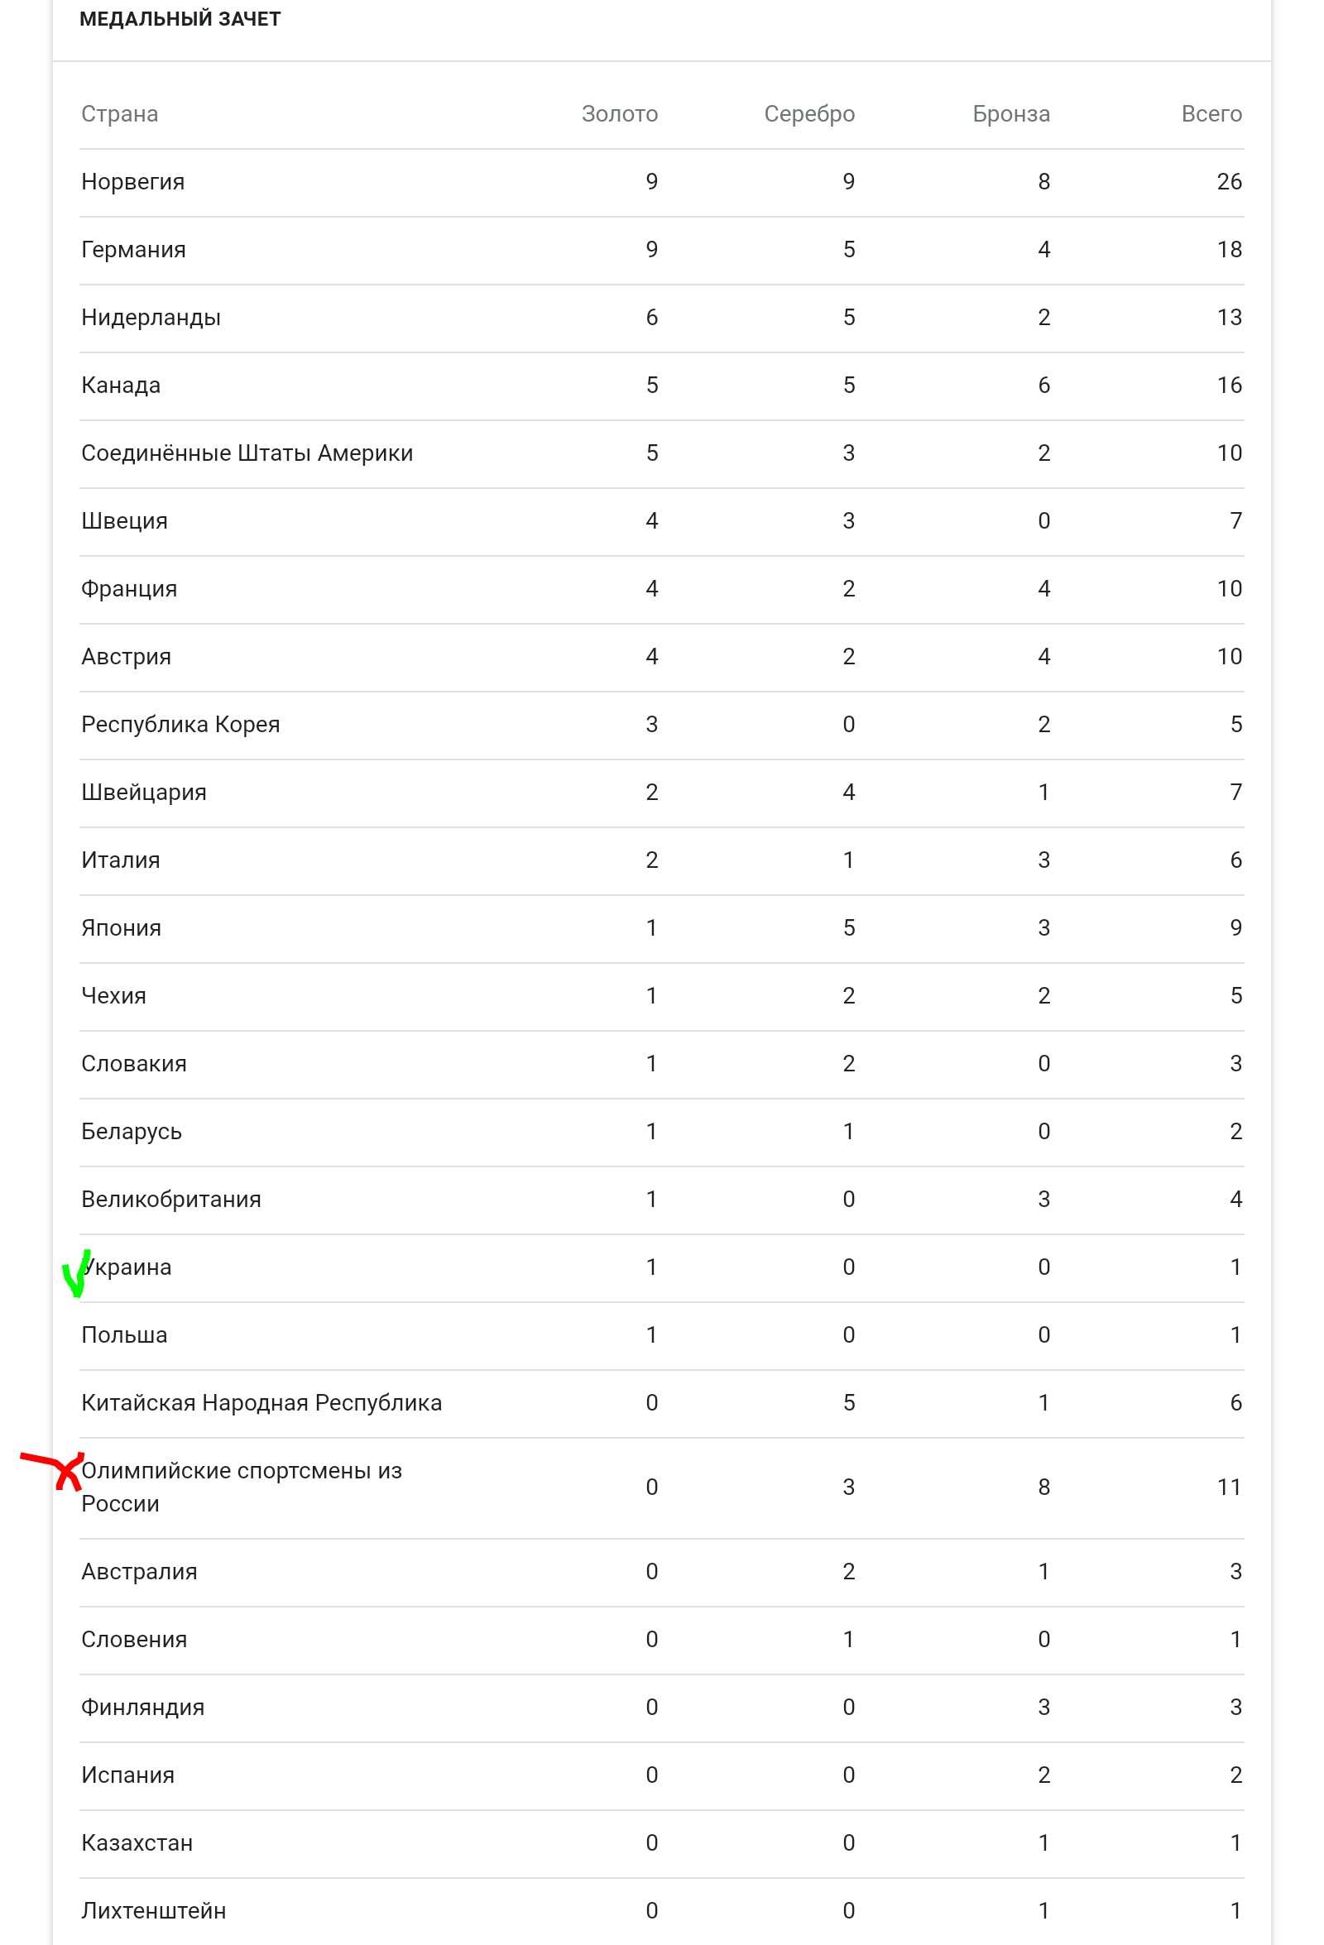Select the Республика Корея row
The width and height of the screenshot is (1324, 1945).
coord(180,724)
